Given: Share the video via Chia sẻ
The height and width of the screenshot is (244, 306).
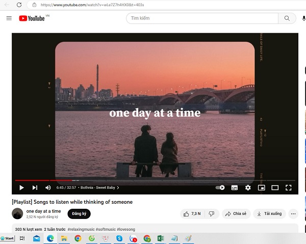Looking at the screenshot, I should tap(236, 214).
